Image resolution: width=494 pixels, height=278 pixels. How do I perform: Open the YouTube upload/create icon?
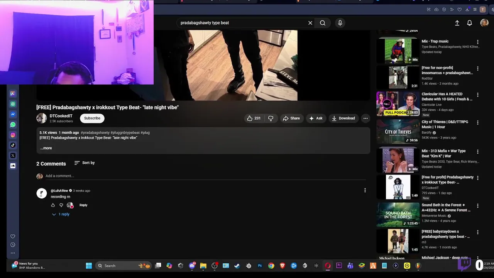point(457,23)
